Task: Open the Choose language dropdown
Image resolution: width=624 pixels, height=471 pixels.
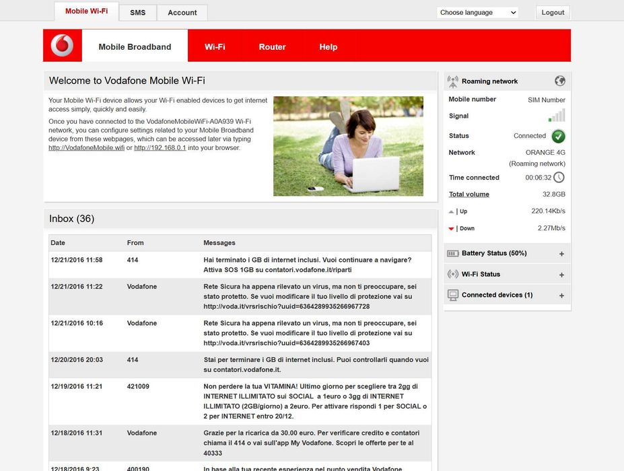Action: 477,12
